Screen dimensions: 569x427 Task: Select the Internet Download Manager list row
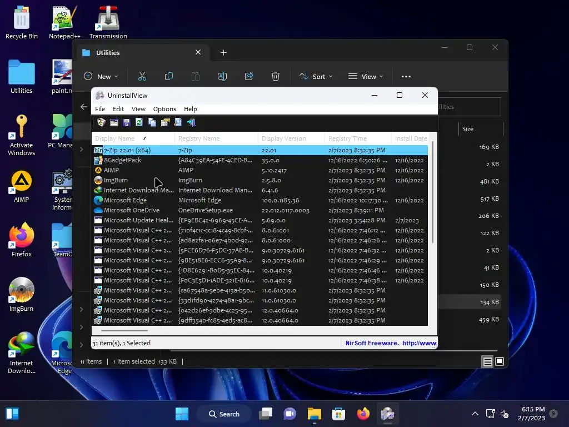tap(260, 190)
